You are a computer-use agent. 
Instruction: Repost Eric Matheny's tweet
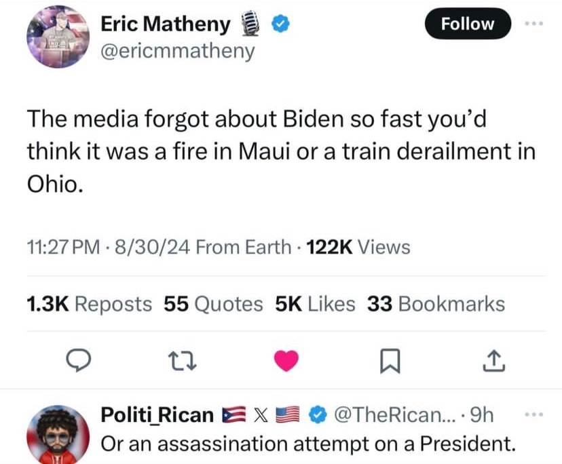(183, 361)
